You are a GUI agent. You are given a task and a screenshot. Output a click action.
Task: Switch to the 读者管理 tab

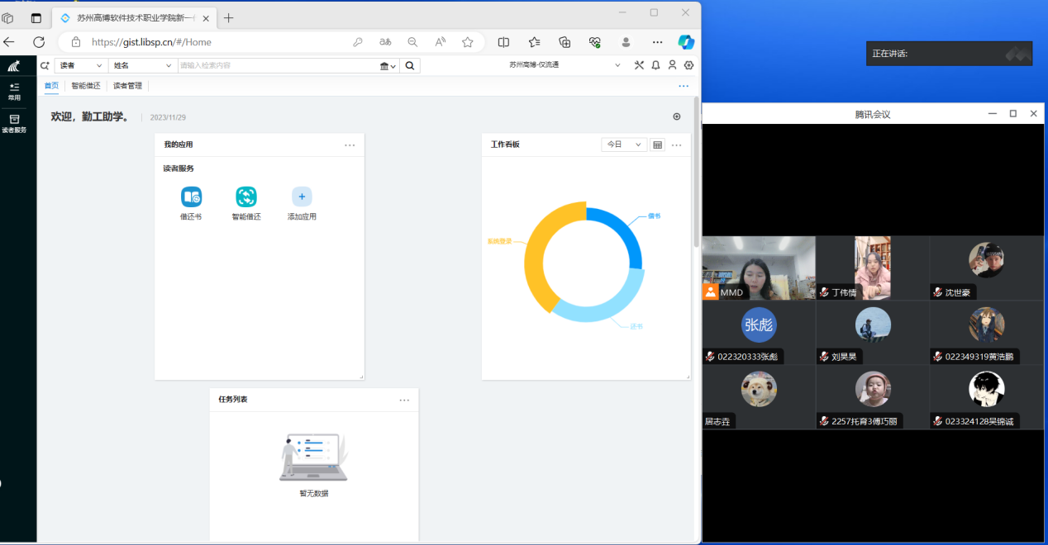coord(127,86)
